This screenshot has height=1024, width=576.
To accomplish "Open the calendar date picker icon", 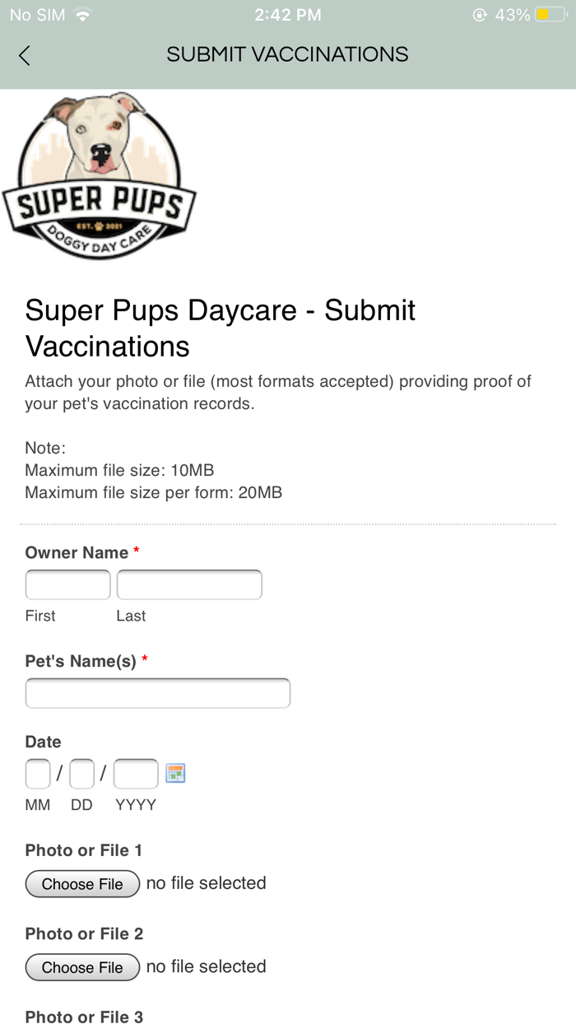I will 175,773.
